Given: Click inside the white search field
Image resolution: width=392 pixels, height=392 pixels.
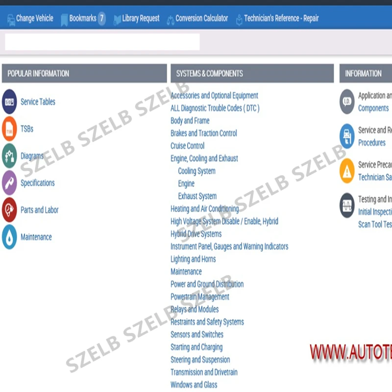Looking at the screenshot, I should point(102,42).
